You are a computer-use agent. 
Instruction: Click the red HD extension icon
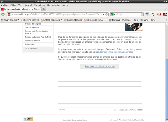click(165, 14)
